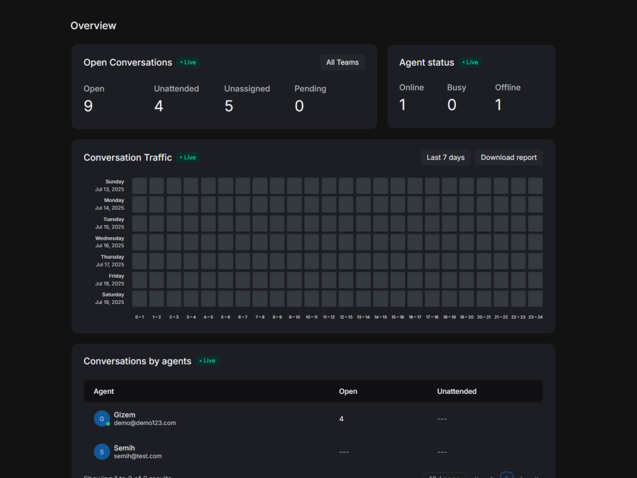Click the Open column header in agents table

(348, 391)
